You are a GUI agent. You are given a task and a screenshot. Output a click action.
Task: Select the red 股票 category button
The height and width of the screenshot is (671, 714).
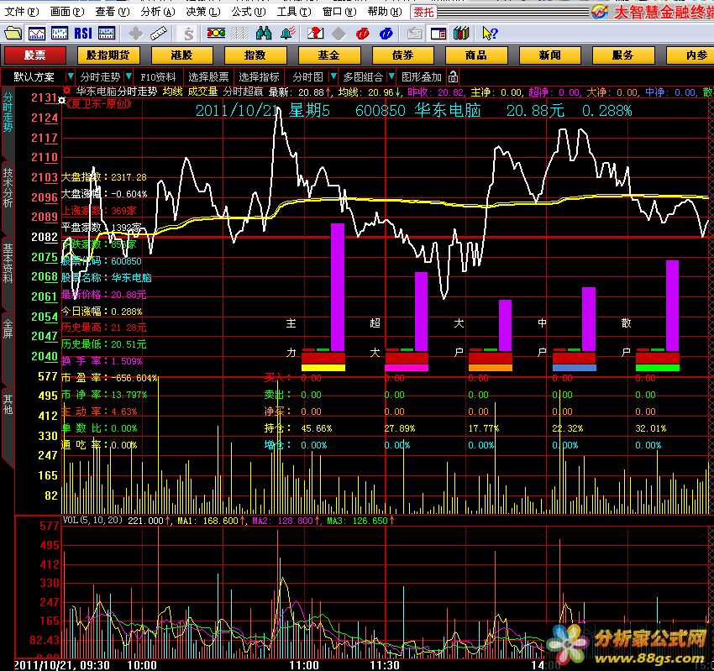coord(35,55)
